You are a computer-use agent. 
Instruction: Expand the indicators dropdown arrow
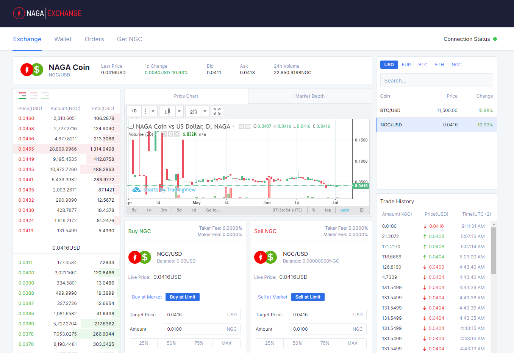tap(205, 111)
